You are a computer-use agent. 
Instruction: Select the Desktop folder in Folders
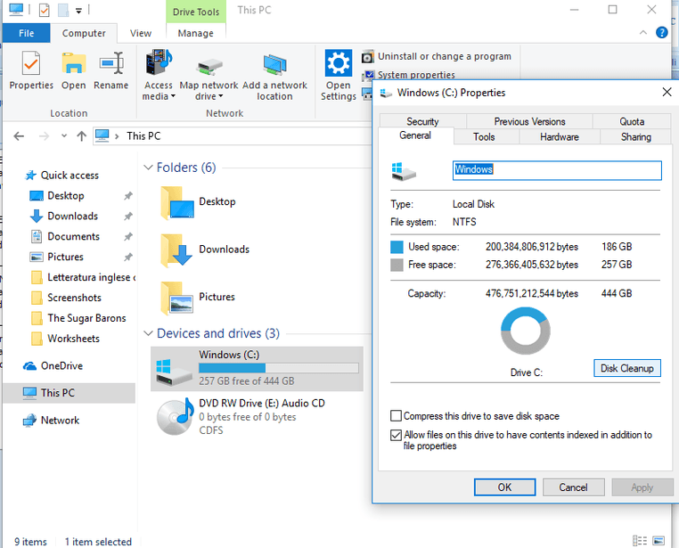(x=199, y=202)
